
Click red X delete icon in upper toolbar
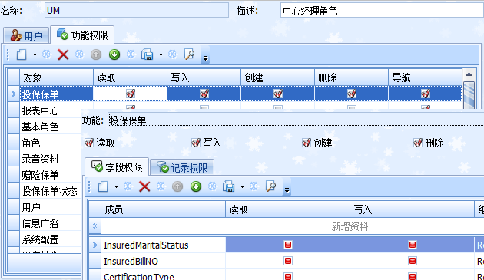(63, 55)
